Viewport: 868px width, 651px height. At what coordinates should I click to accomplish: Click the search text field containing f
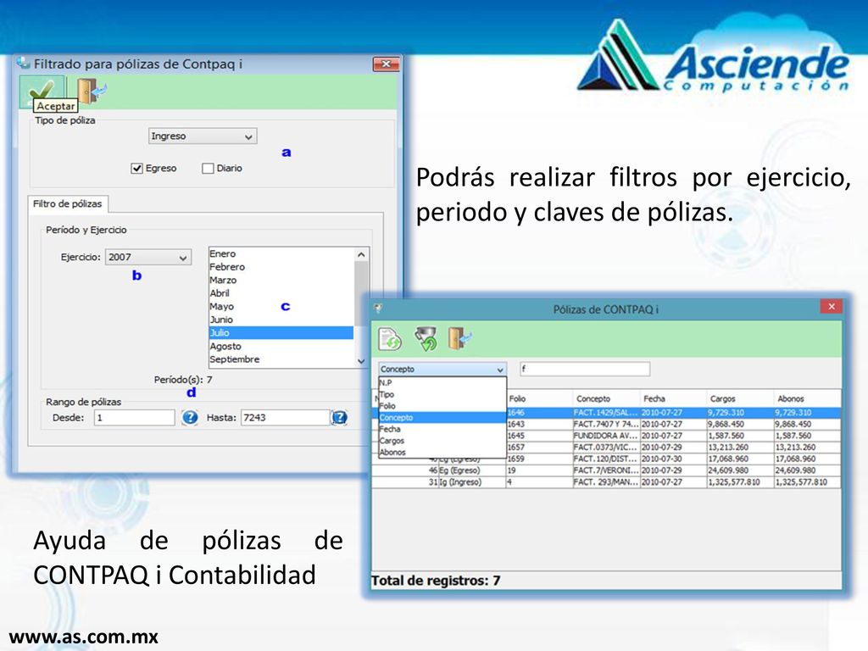point(585,369)
